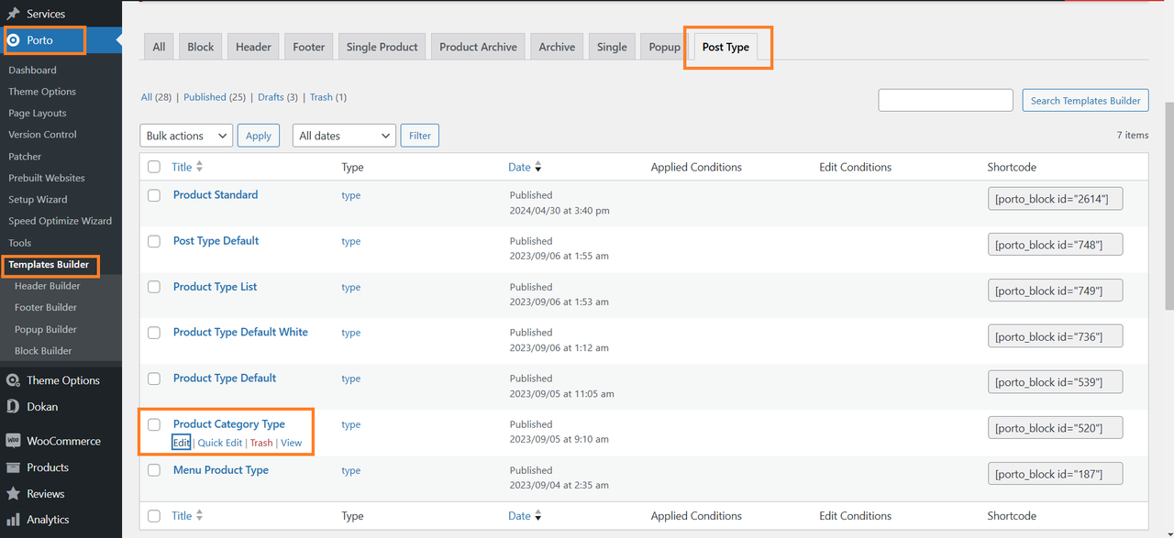This screenshot has width=1174, height=538.
Task: Click the Reviews star icon
Action: 13,493
